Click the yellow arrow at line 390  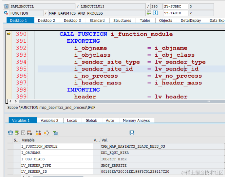click(9, 34)
